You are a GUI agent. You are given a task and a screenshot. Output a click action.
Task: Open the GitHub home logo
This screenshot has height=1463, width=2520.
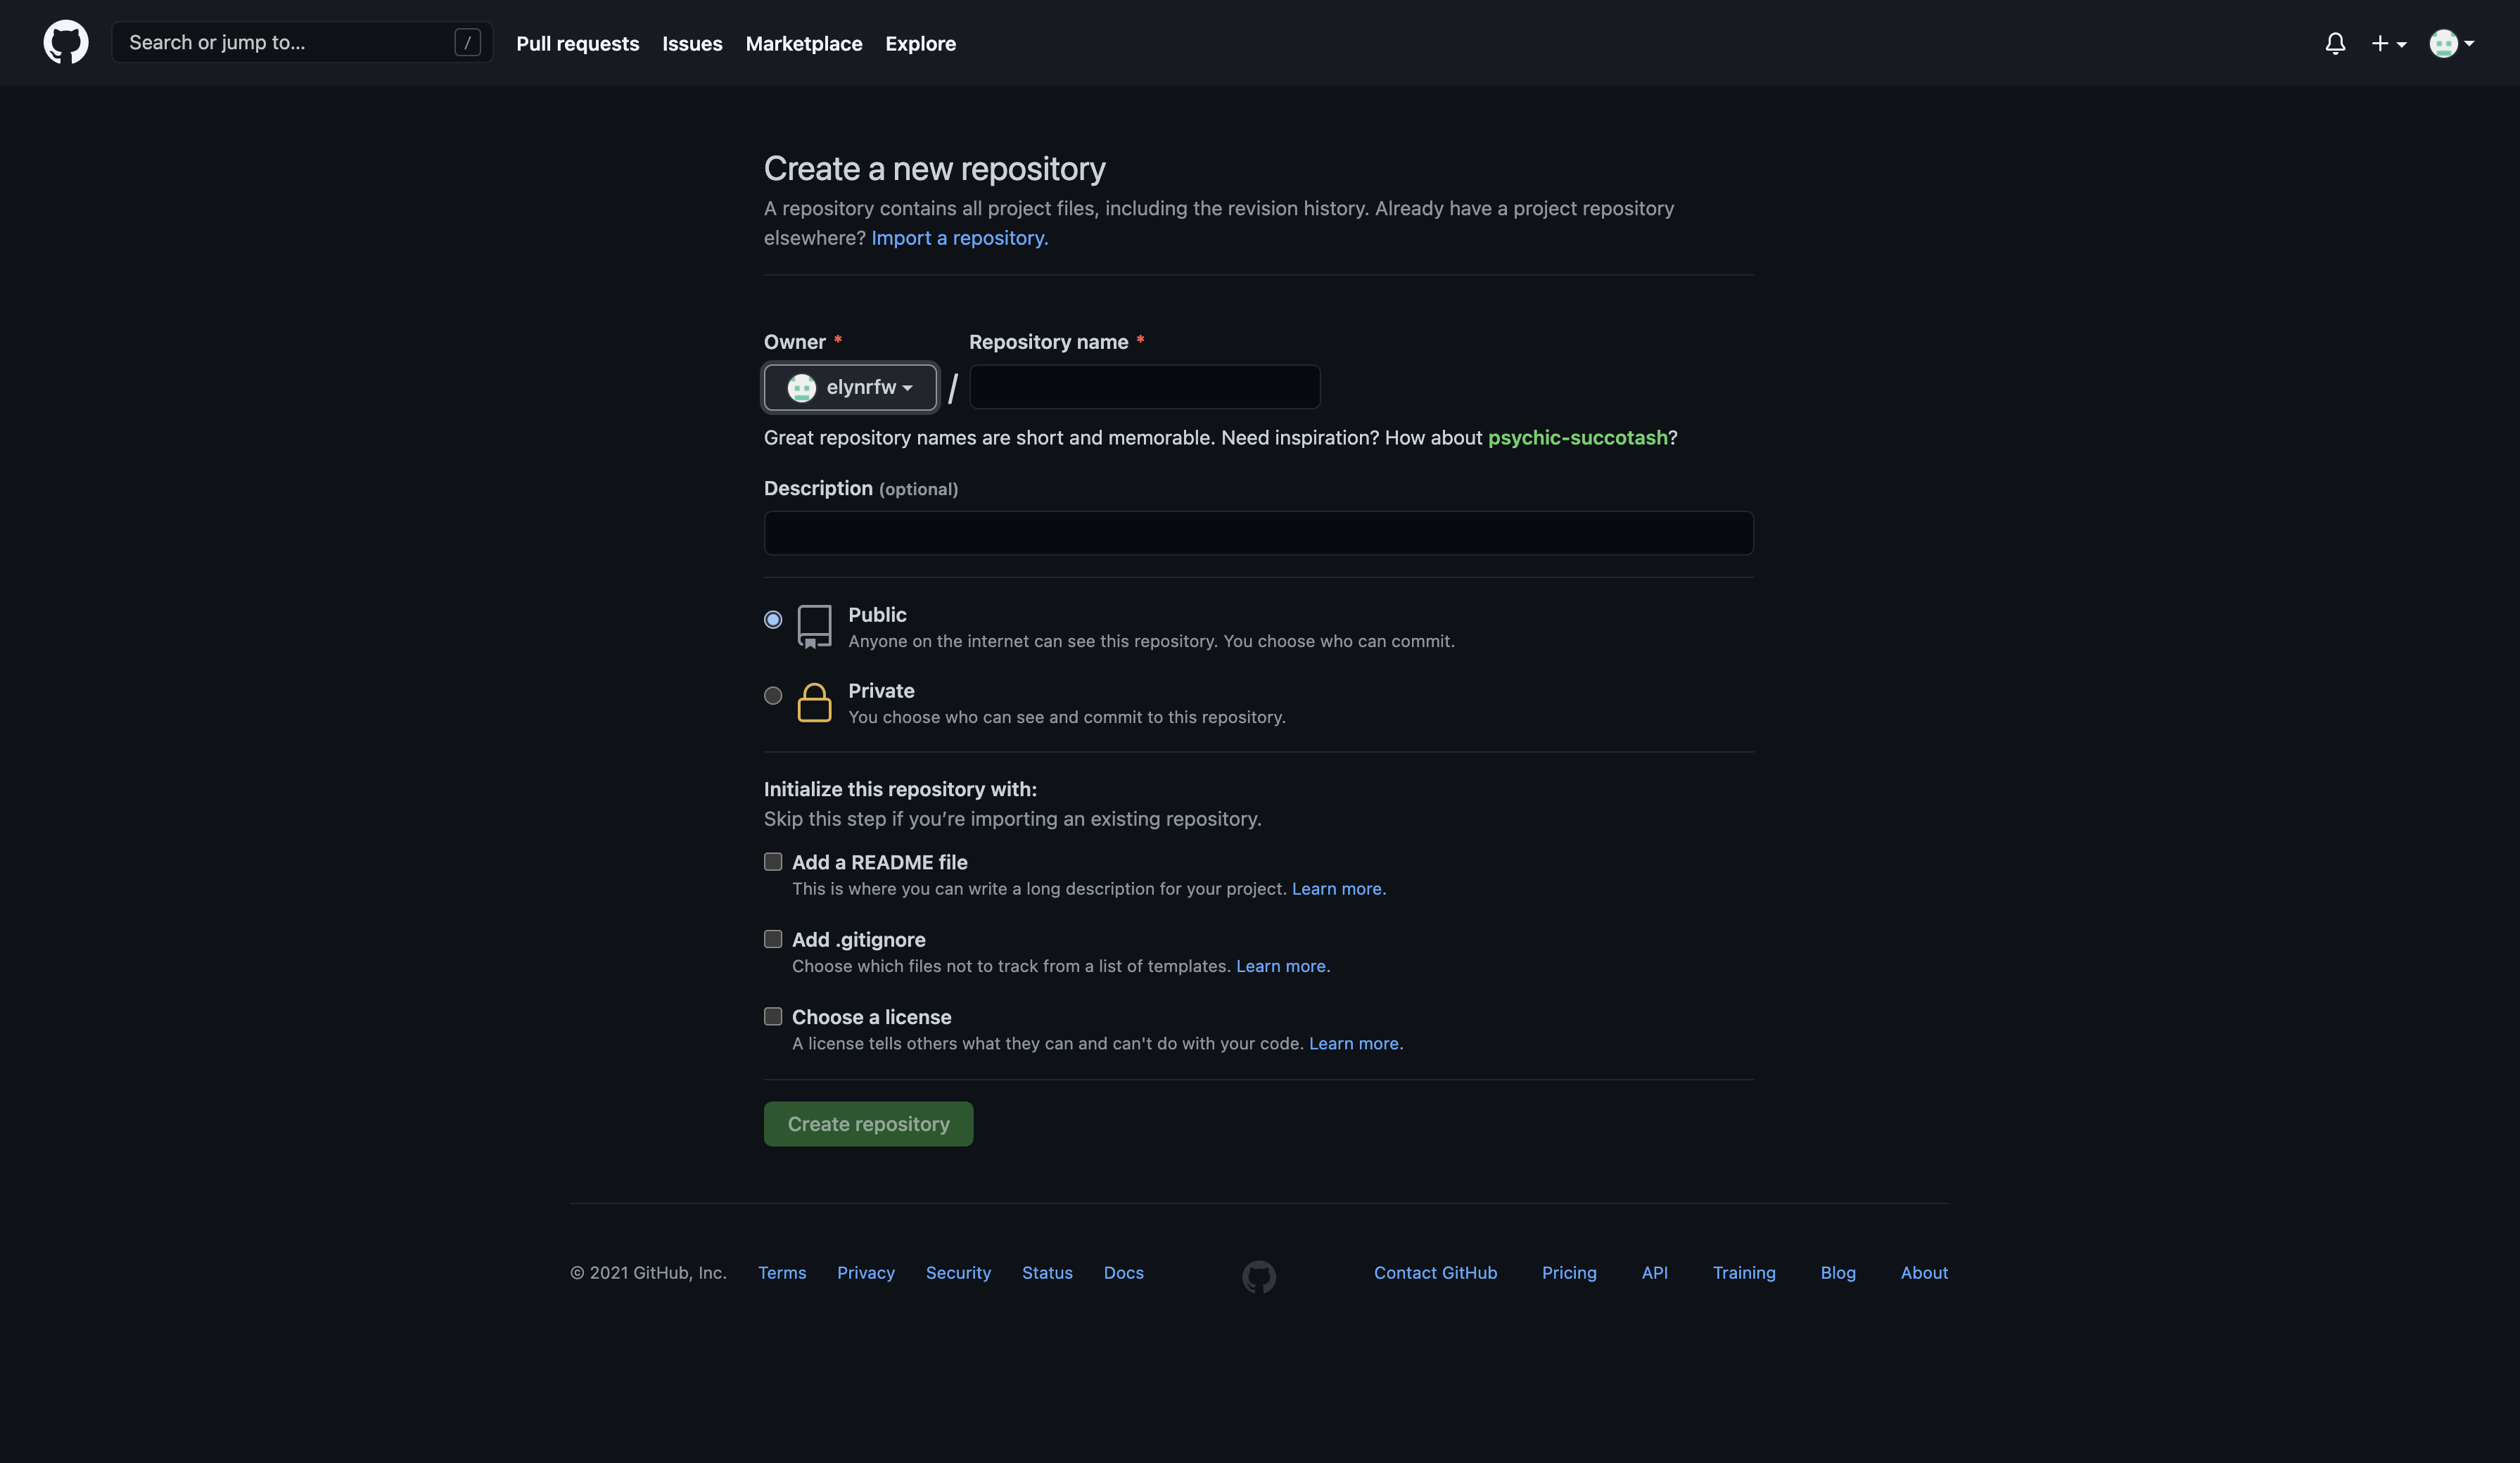coord(66,43)
